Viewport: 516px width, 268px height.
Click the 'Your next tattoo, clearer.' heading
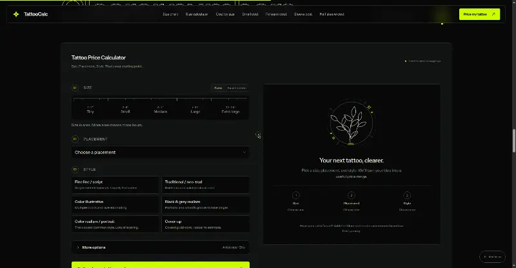coord(351,160)
